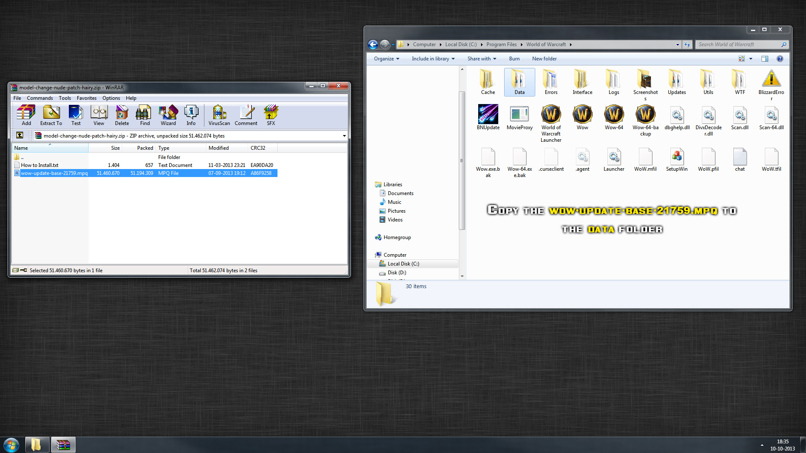806x453 pixels.
Task: Click the Add button in WinRAR toolbar
Action: click(26, 115)
